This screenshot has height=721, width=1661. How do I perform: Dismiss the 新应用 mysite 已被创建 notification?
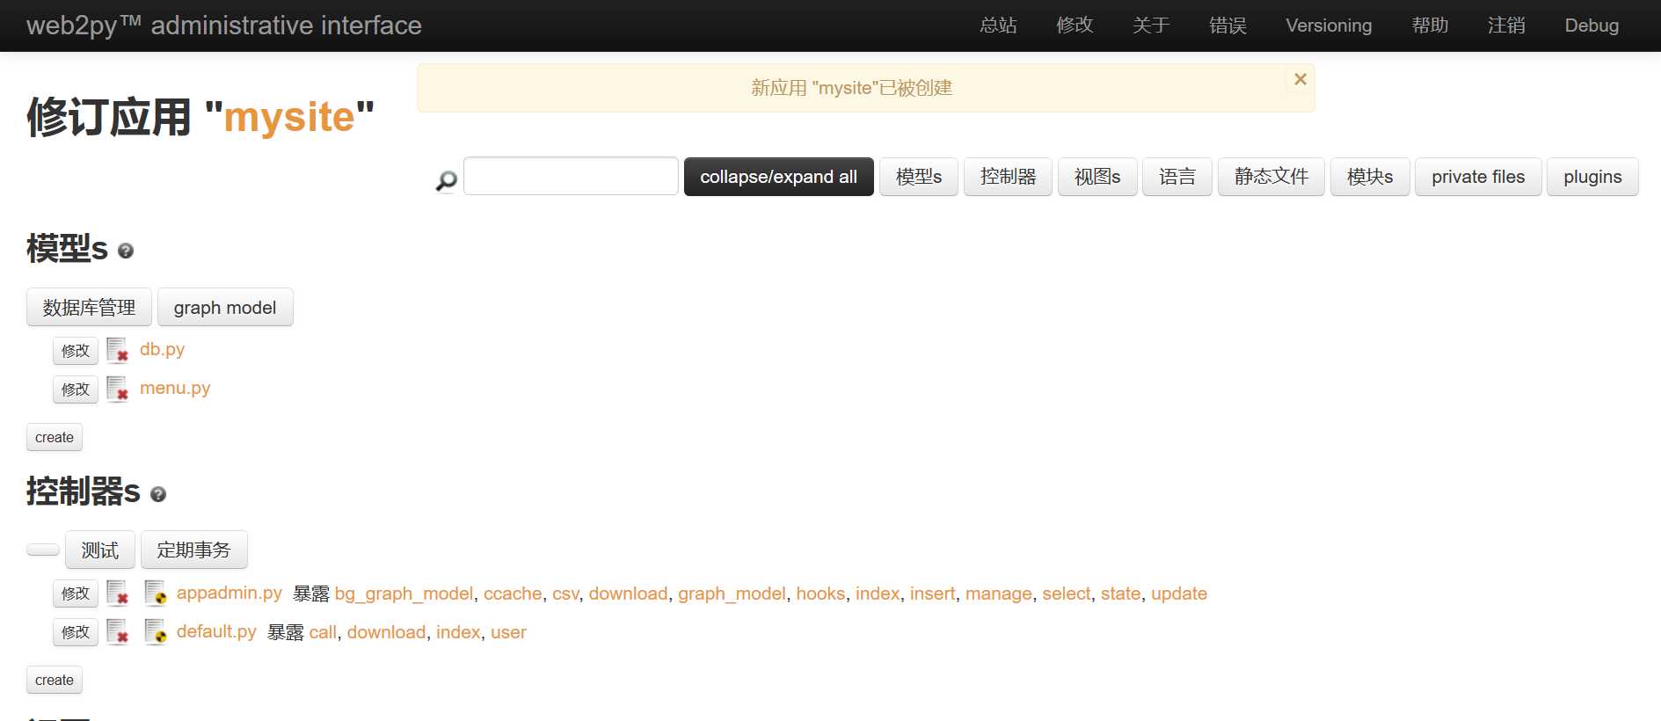pos(1300,79)
